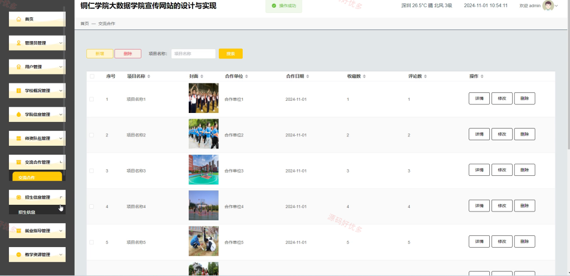
Task: Expand 就业指导管理 menu chevron
Action: coord(61,230)
